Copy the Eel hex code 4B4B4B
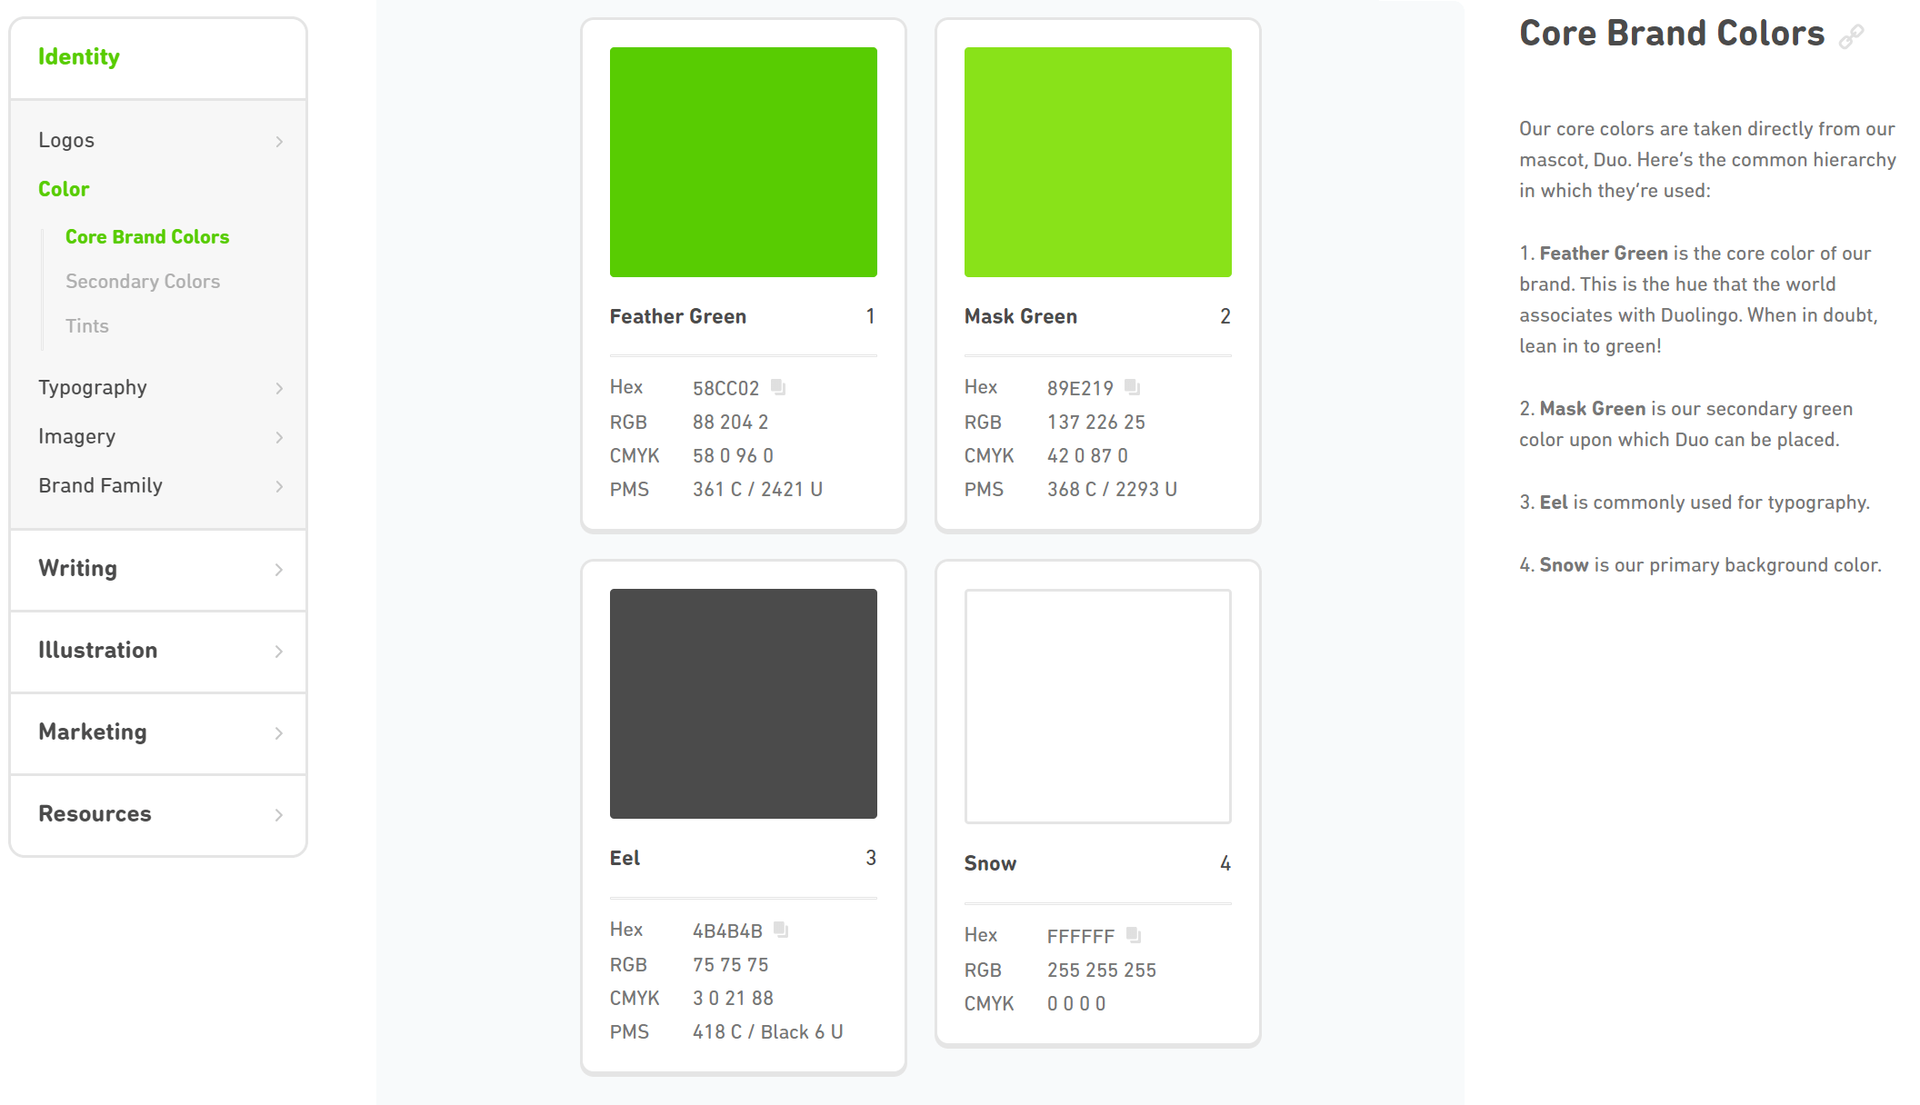Screen dimensions: 1920x1105 pyautogui.click(x=781, y=930)
